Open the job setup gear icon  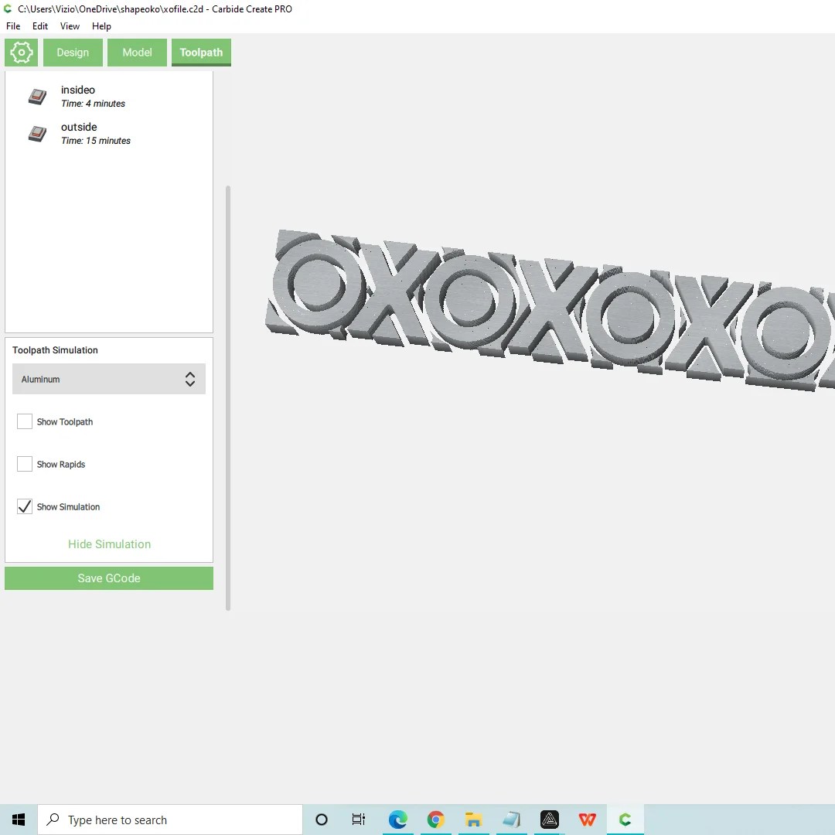point(22,53)
